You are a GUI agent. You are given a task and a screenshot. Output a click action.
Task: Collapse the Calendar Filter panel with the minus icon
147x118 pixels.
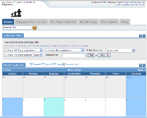pyautogui.click(x=144, y=36)
